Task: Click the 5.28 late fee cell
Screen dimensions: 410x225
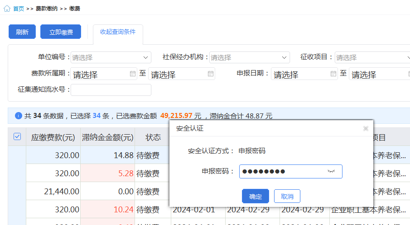Action: point(107,173)
